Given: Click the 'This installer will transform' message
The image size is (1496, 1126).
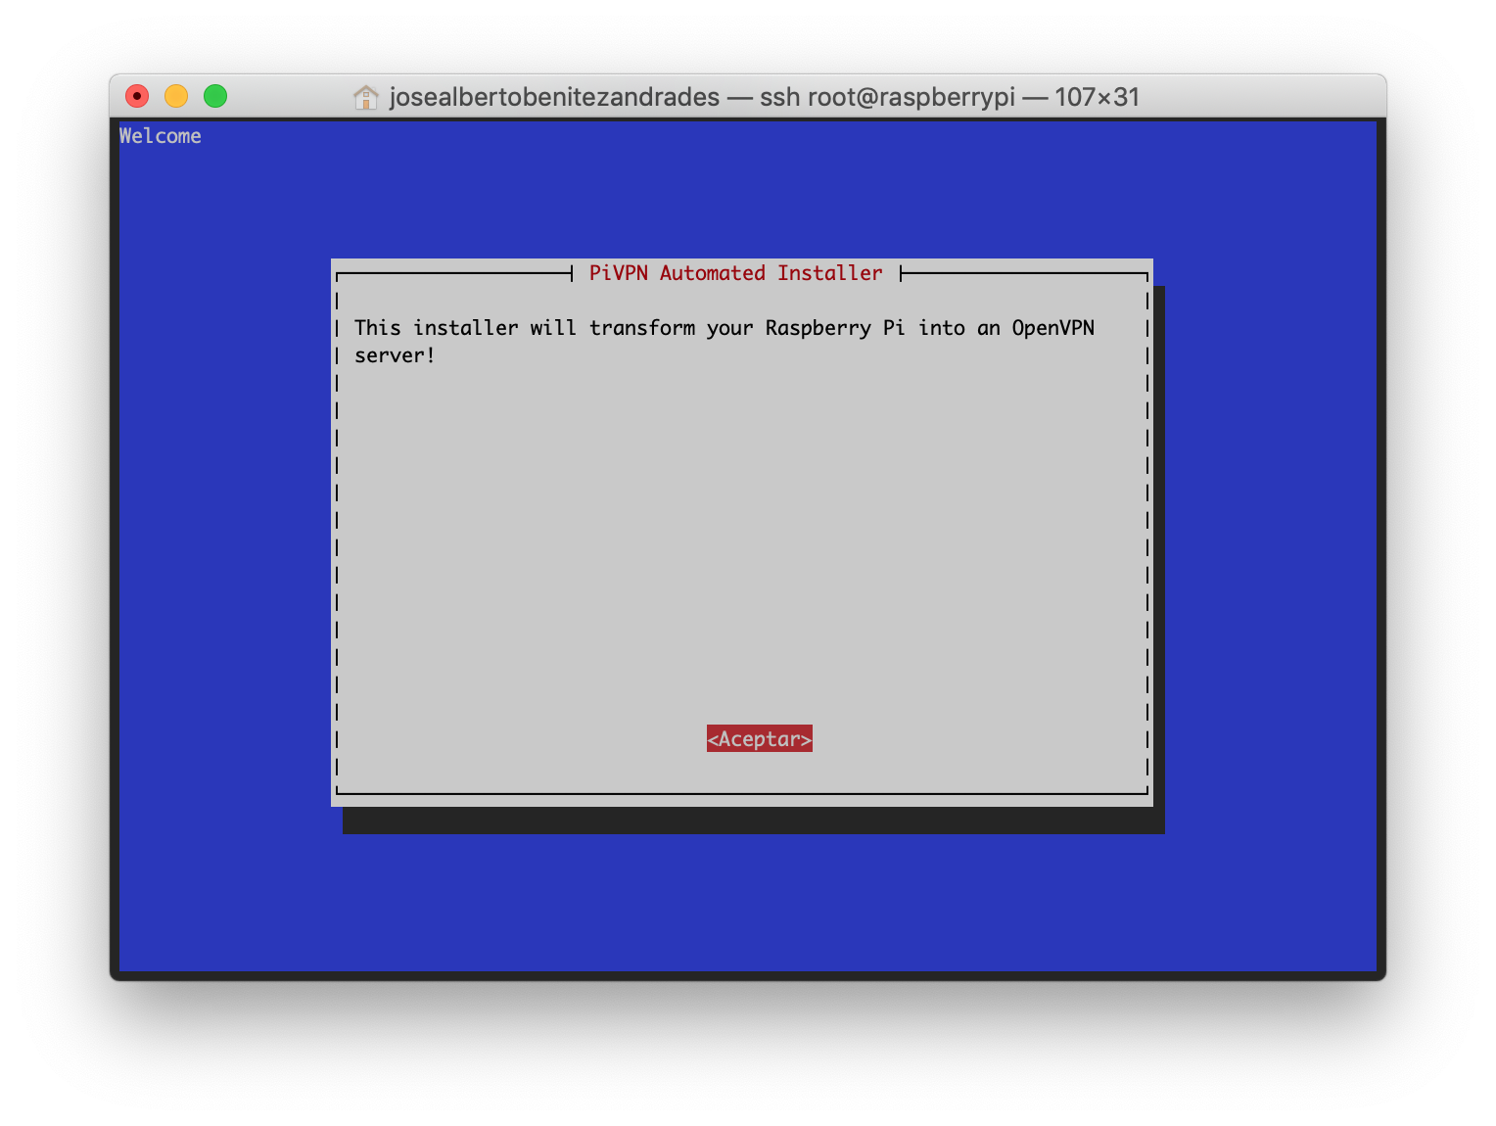Looking at the screenshot, I should (x=725, y=341).
